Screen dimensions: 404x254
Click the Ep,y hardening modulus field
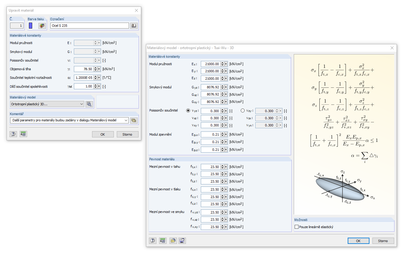[211, 142]
